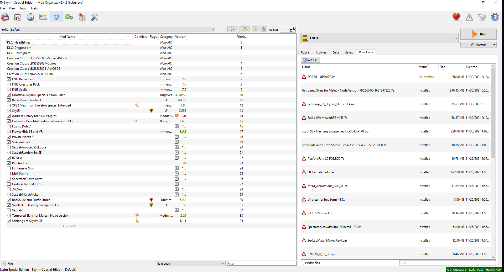Click the Run button
The width and height of the screenshot is (504, 272).
[478, 34]
